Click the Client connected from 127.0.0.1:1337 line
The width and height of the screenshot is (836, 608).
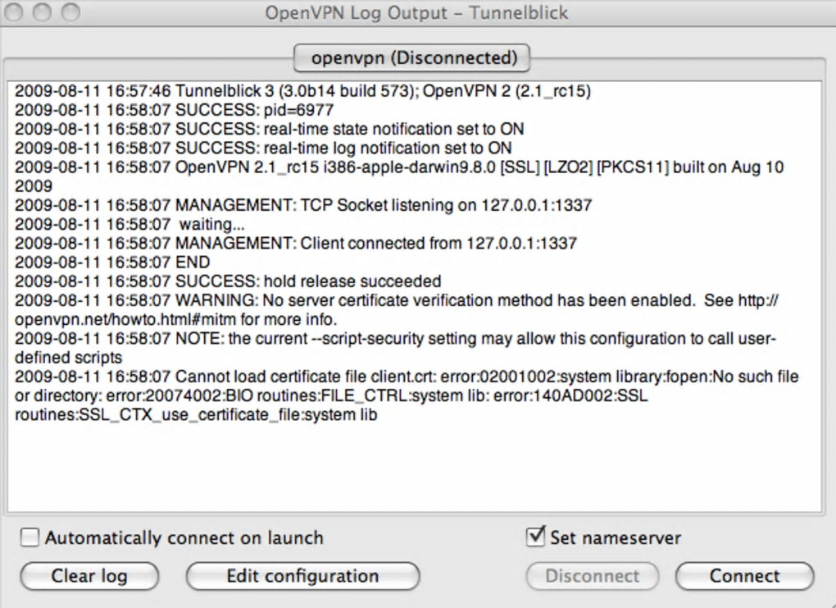click(295, 244)
